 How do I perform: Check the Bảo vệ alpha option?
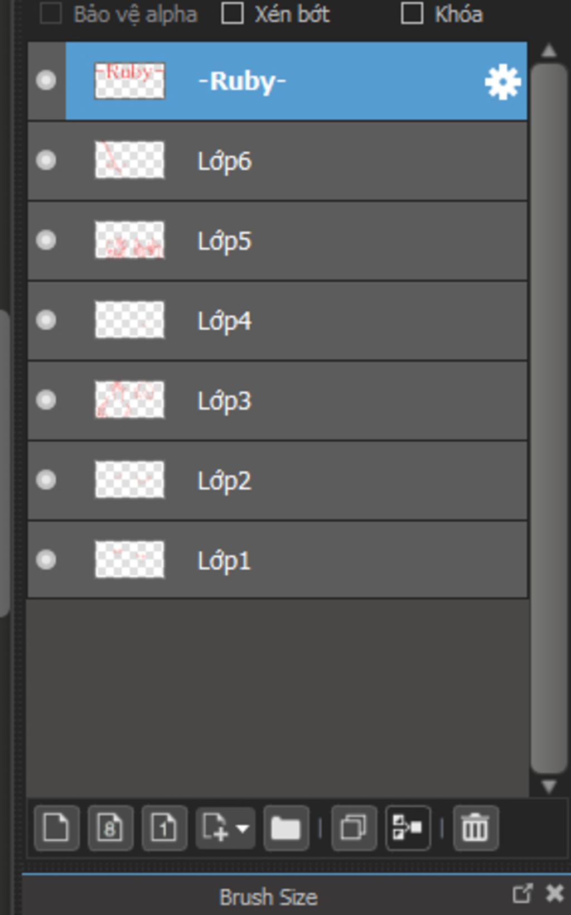(51, 13)
